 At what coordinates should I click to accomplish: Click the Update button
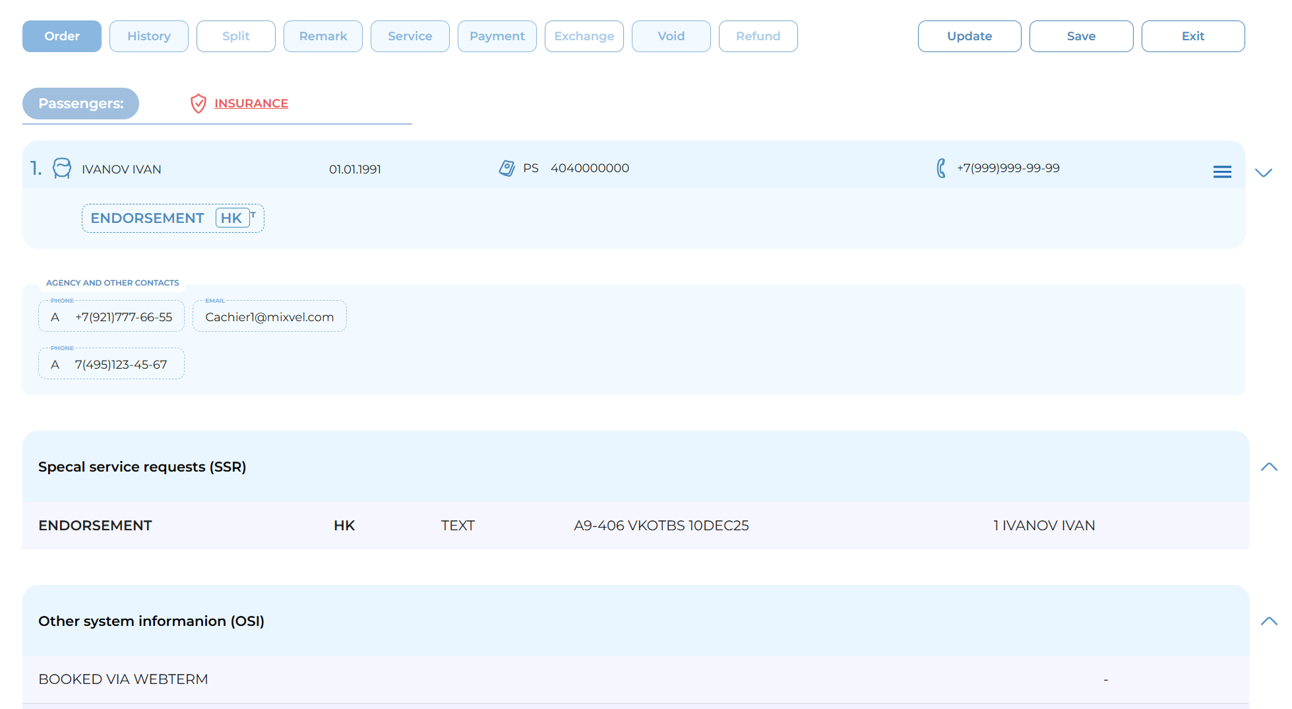pos(969,36)
